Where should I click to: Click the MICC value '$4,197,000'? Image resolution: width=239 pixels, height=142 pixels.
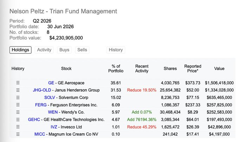[219, 134]
